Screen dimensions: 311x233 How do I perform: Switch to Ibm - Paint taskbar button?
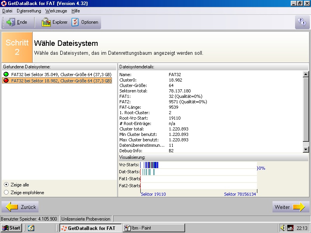[154, 228]
